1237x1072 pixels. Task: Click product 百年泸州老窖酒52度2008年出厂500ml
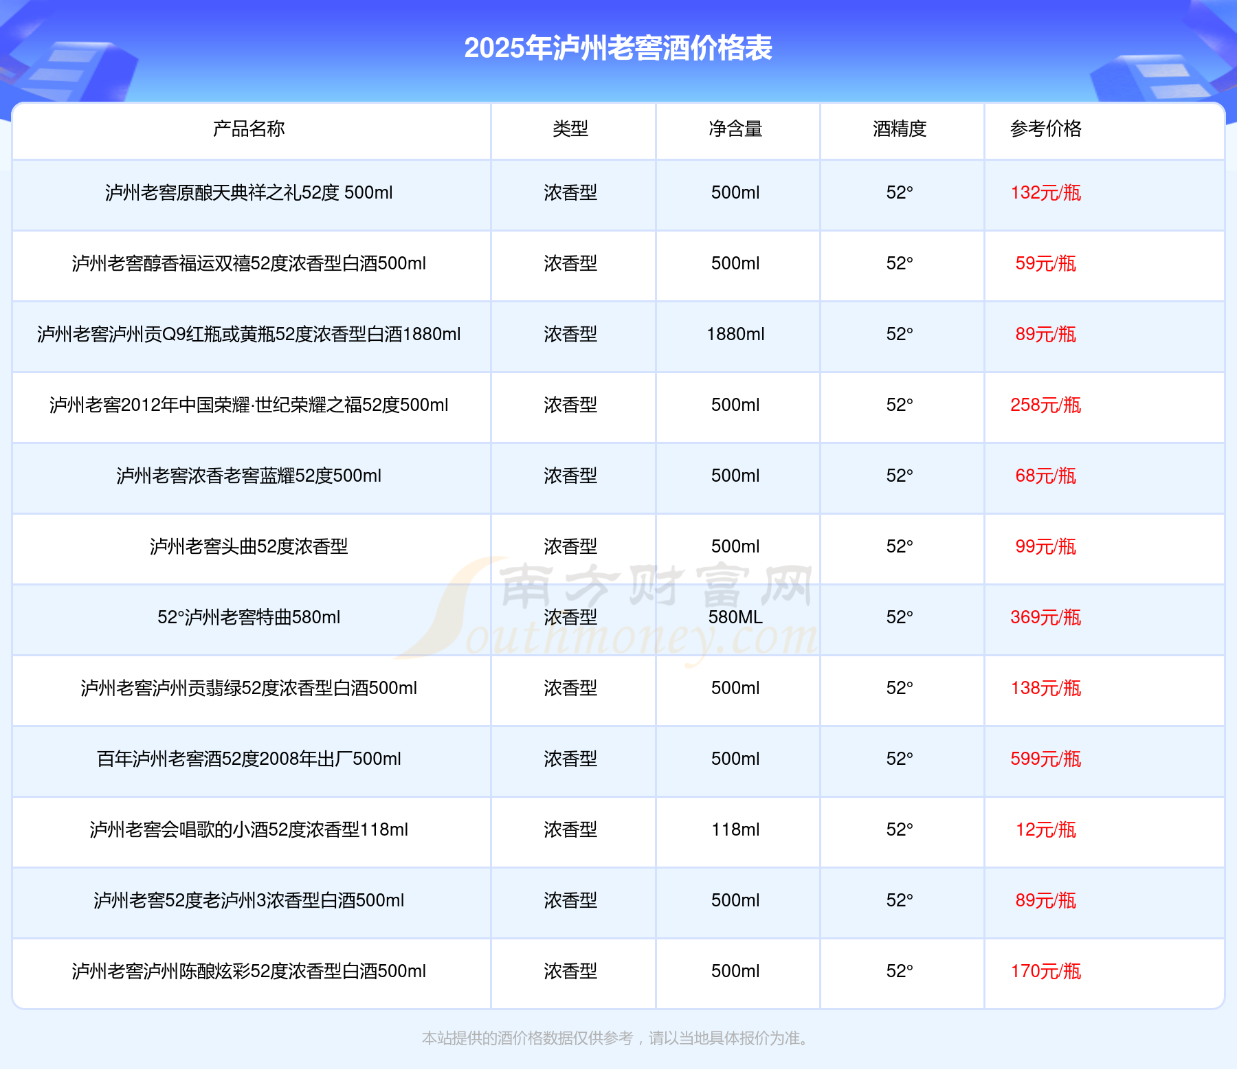coord(249,759)
